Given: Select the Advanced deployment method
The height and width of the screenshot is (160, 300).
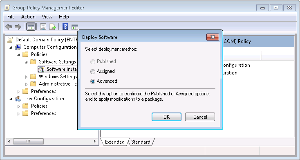Looking at the screenshot, I should (93, 81).
